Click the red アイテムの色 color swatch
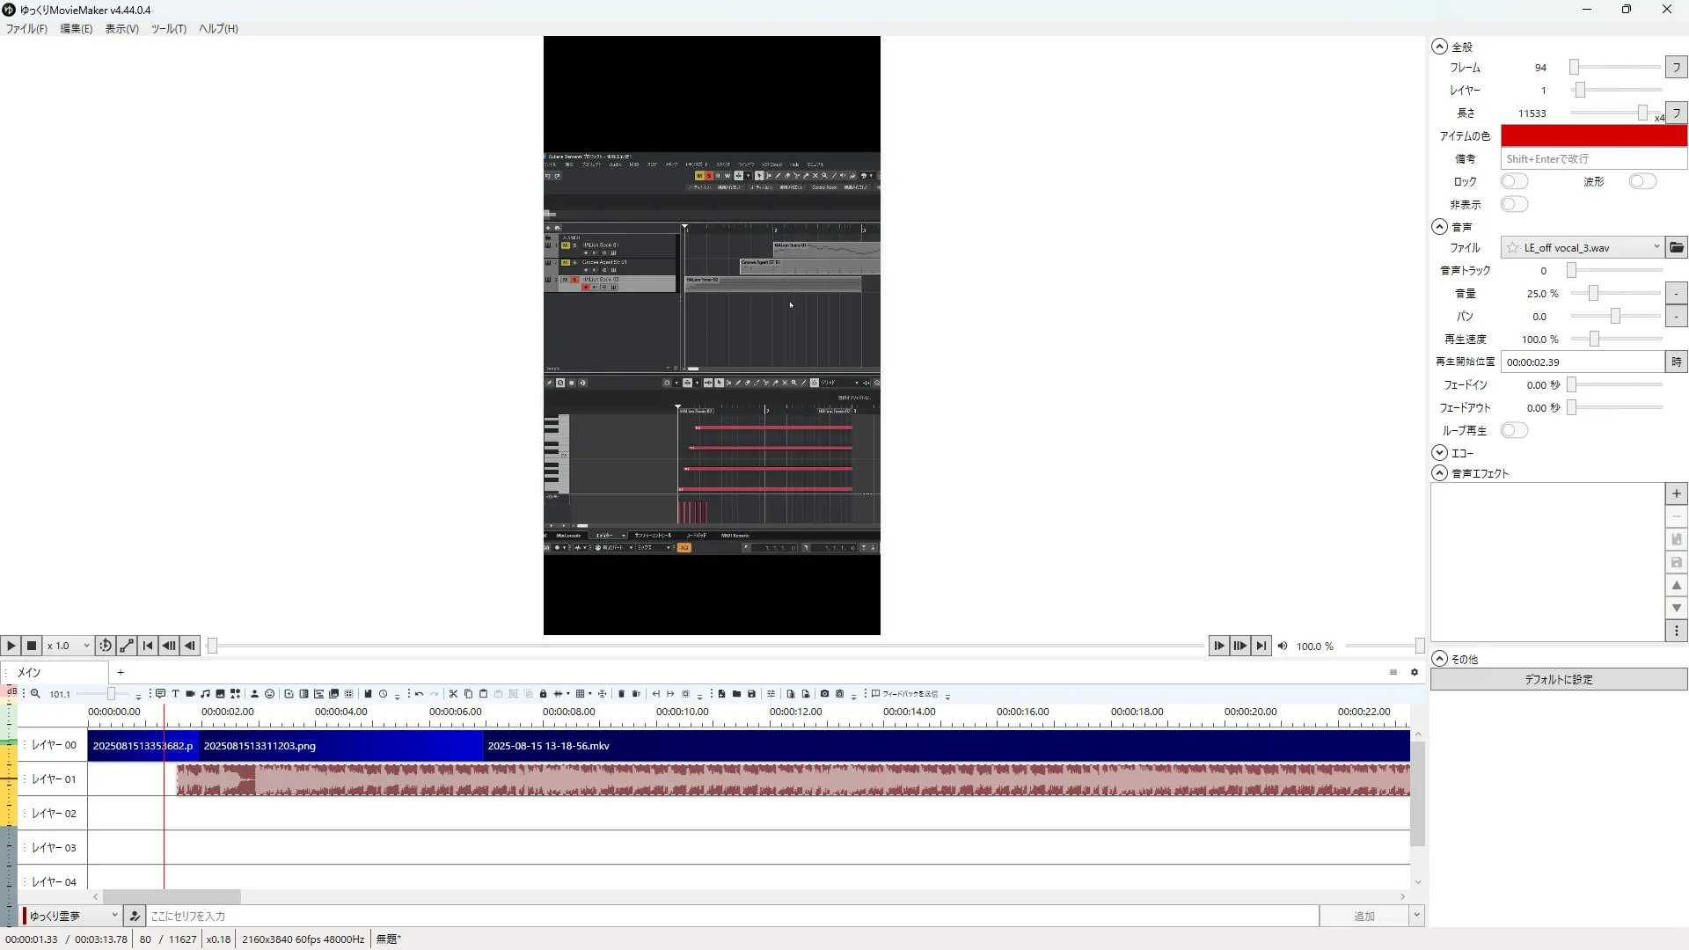This screenshot has height=950, width=1689. pyautogui.click(x=1593, y=136)
